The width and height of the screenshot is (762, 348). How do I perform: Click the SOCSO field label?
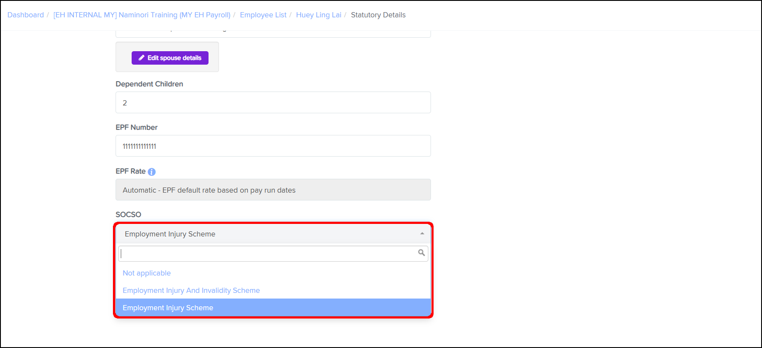pyautogui.click(x=128, y=214)
